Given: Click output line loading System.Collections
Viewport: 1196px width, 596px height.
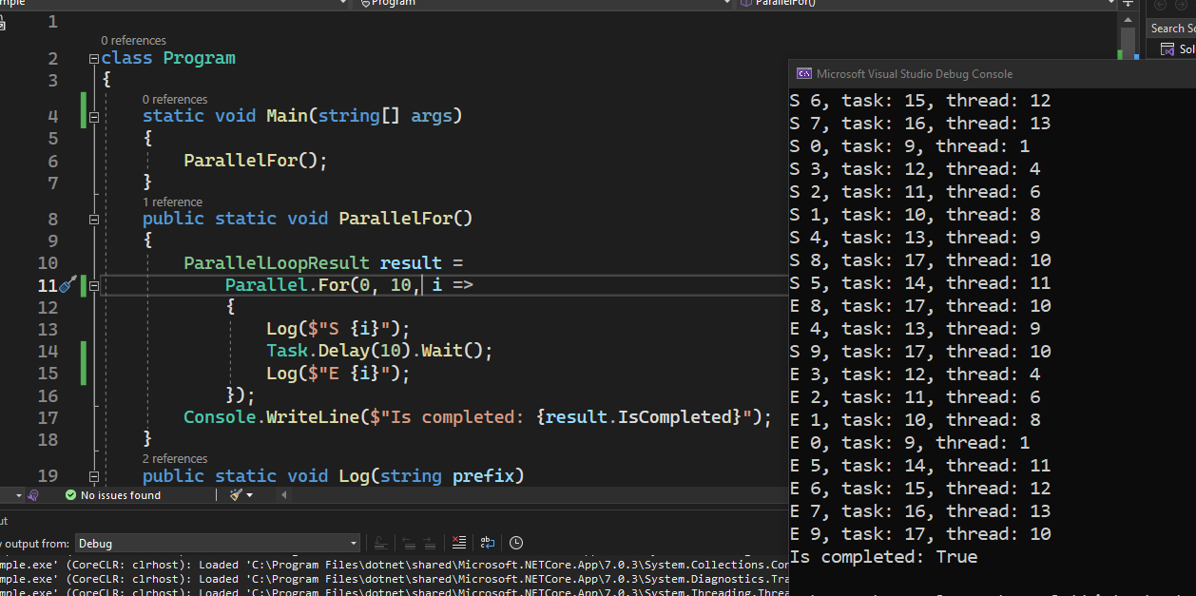Looking at the screenshot, I should tap(395, 565).
